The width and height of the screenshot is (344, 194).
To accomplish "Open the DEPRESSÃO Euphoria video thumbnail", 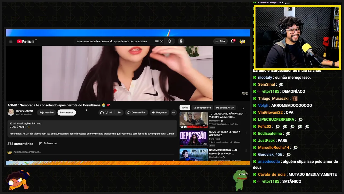I will coord(194,138).
